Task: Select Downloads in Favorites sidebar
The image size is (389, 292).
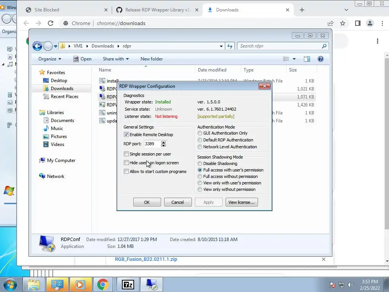Action: click(x=62, y=88)
